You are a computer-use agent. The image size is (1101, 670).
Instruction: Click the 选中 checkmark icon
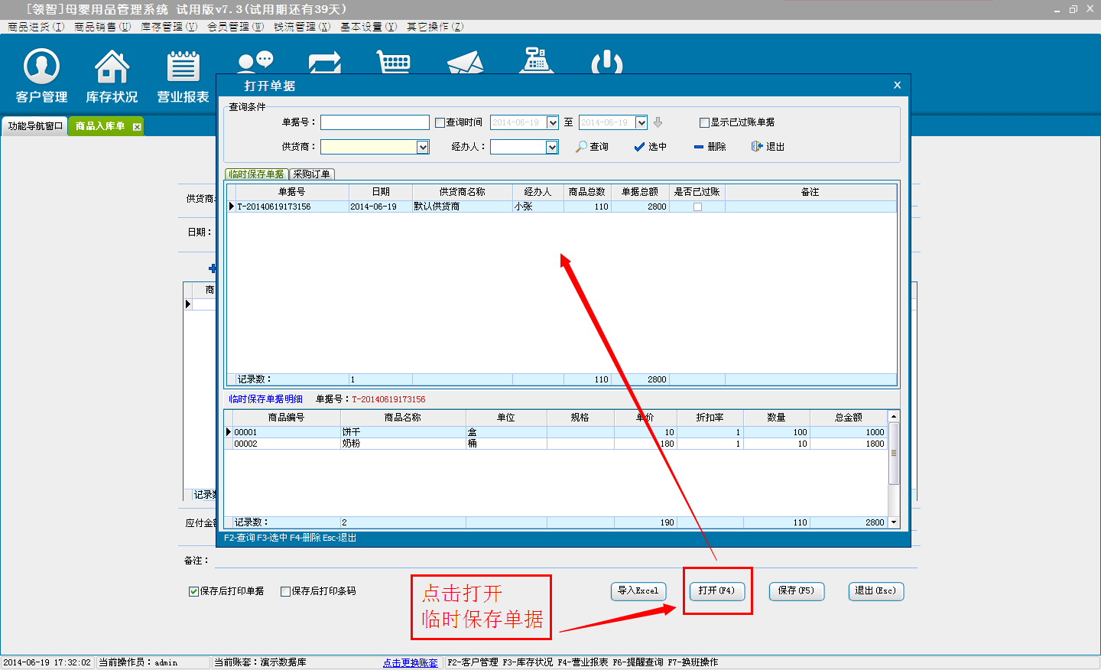(x=639, y=147)
